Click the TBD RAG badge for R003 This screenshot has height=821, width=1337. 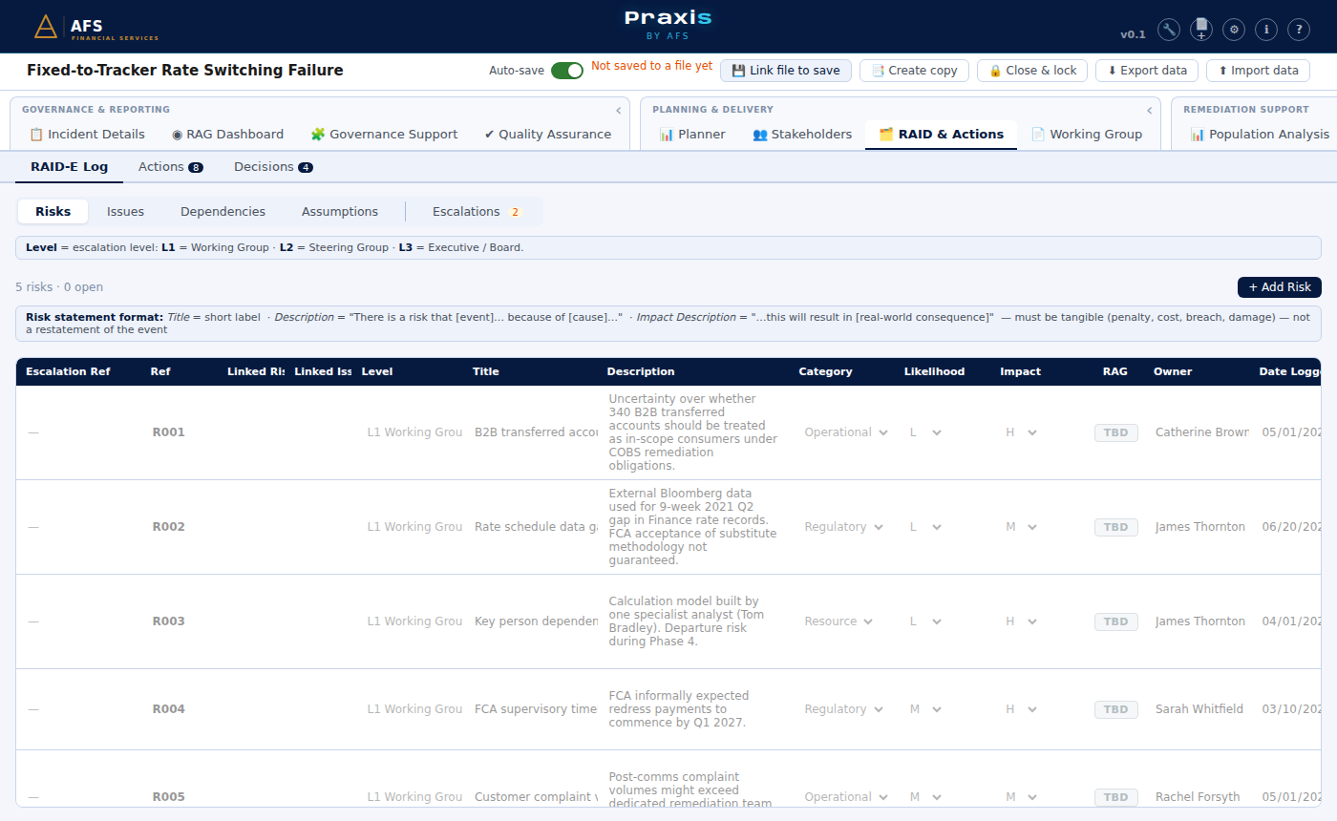coord(1115,621)
